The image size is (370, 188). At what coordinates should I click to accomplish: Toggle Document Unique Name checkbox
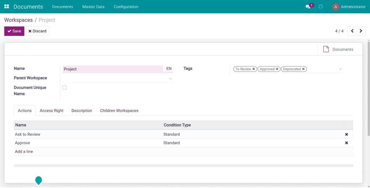point(64,88)
